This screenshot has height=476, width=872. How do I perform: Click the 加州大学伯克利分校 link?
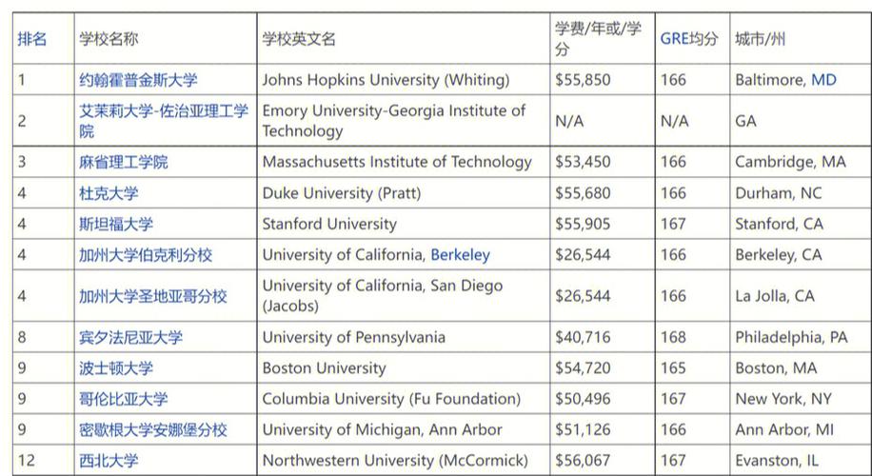pyautogui.click(x=145, y=255)
